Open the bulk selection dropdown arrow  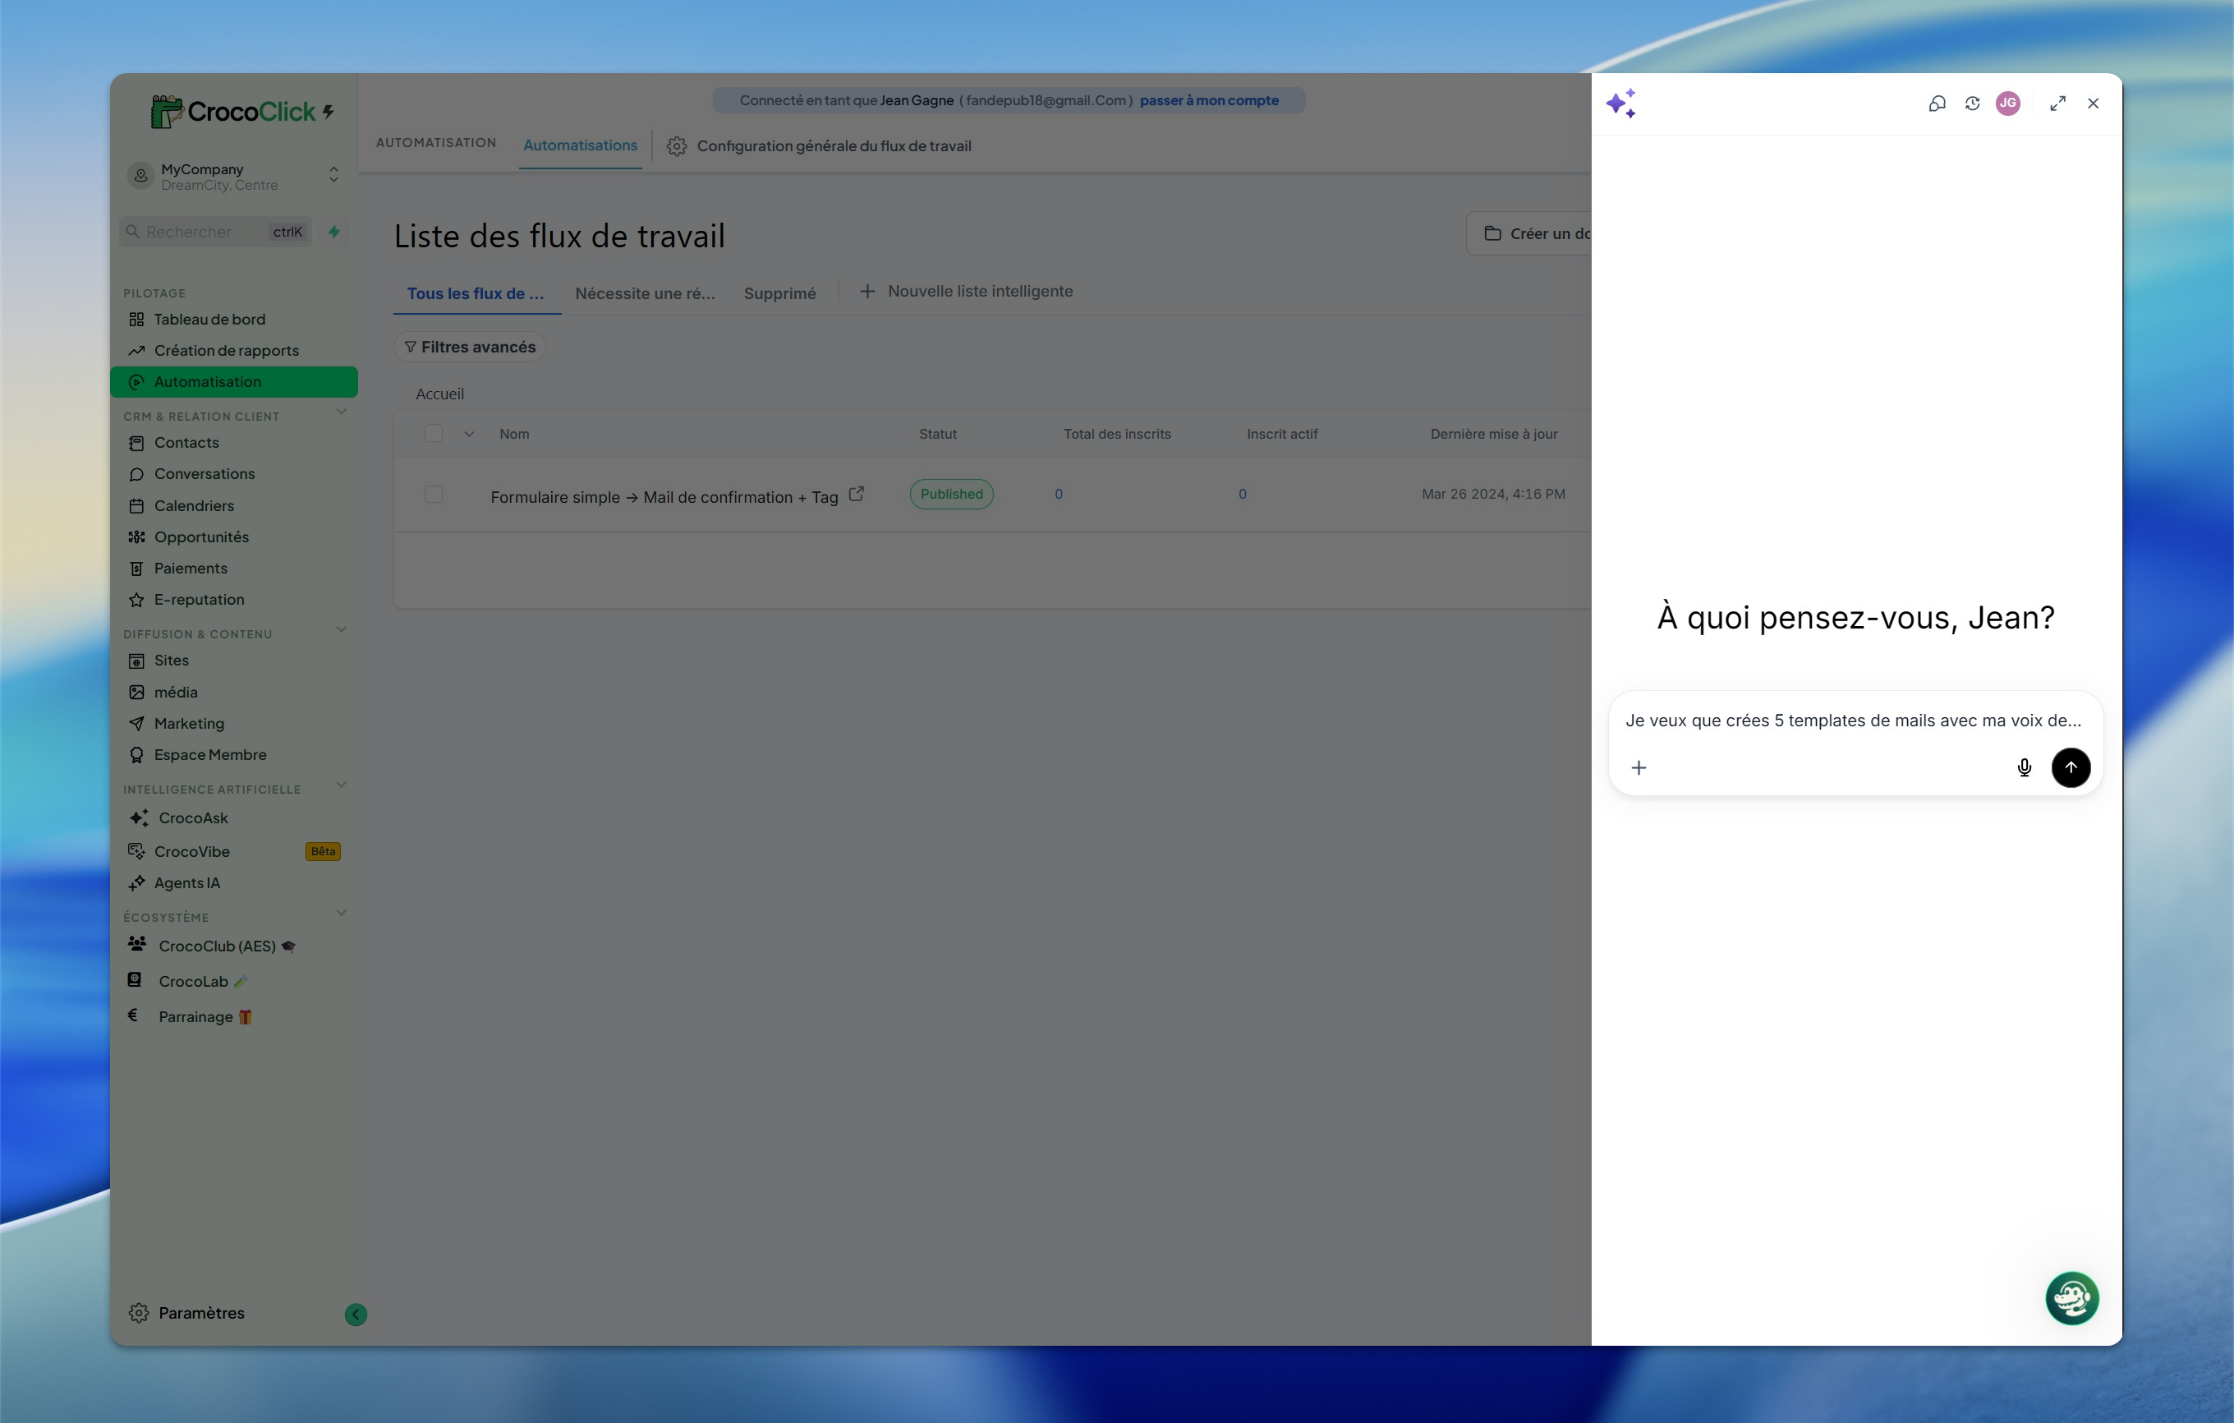click(x=470, y=435)
